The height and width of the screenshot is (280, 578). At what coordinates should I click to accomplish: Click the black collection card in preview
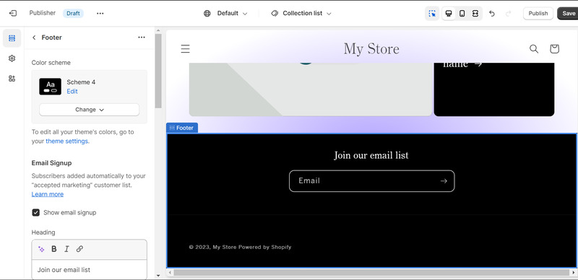[494, 89]
